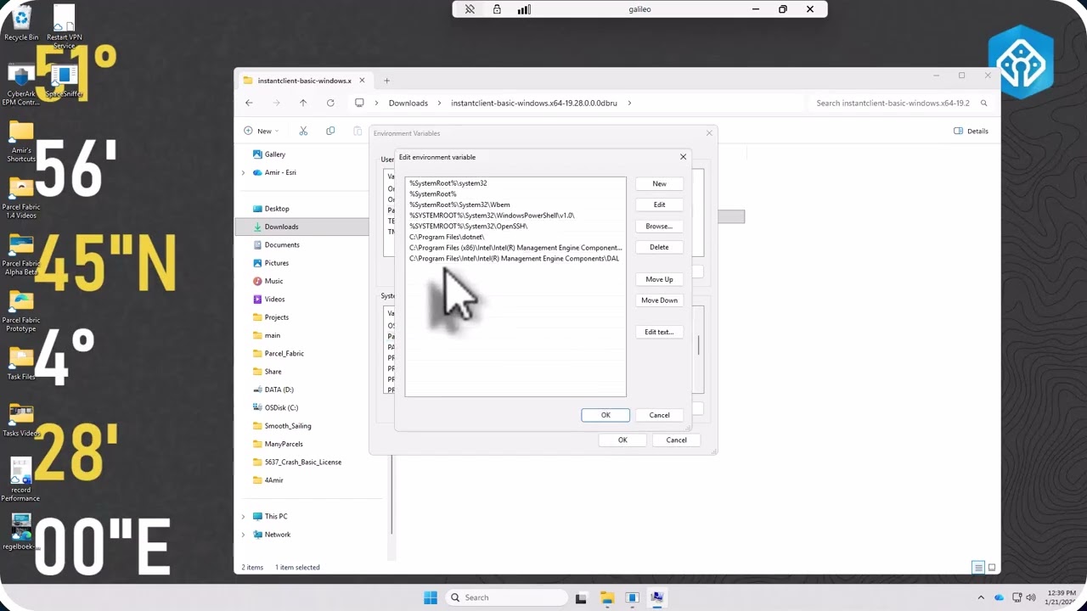
Task: Expand the Network node
Action: coord(244,535)
